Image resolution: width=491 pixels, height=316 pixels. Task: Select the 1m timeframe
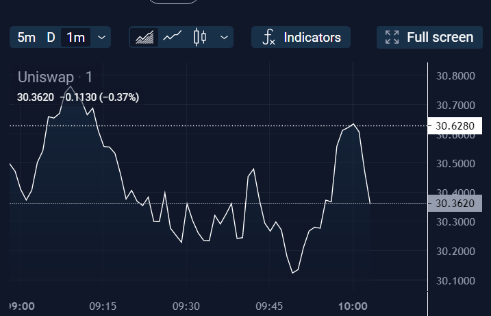[75, 37]
